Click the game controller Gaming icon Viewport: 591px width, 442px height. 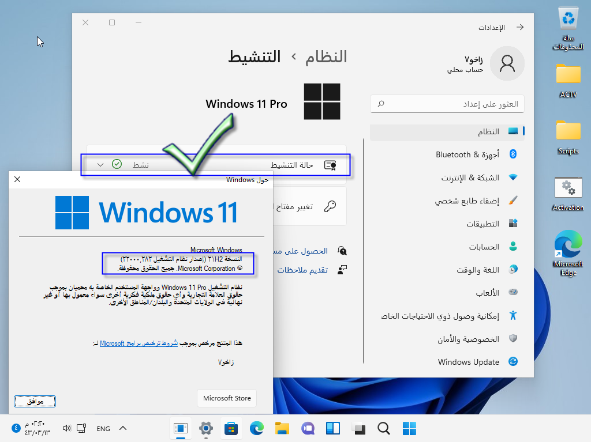click(513, 292)
